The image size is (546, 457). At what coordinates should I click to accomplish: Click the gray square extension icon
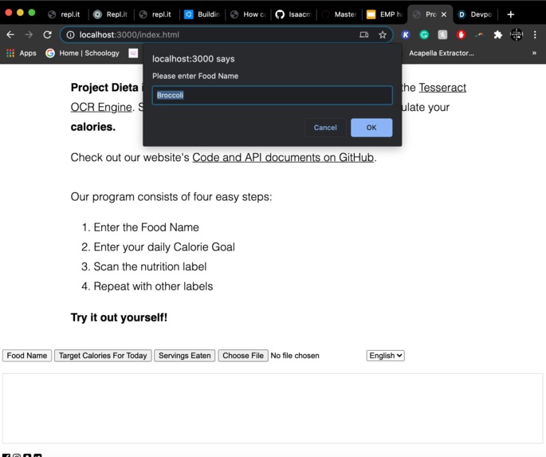[x=442, y=35]
